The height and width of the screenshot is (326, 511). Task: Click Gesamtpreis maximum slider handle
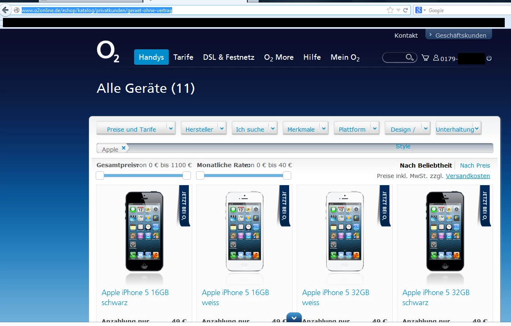click(x=187, y=176)
